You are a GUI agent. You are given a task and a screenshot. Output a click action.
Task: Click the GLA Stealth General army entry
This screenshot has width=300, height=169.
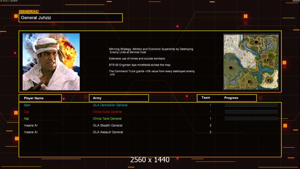coord(108,125)
